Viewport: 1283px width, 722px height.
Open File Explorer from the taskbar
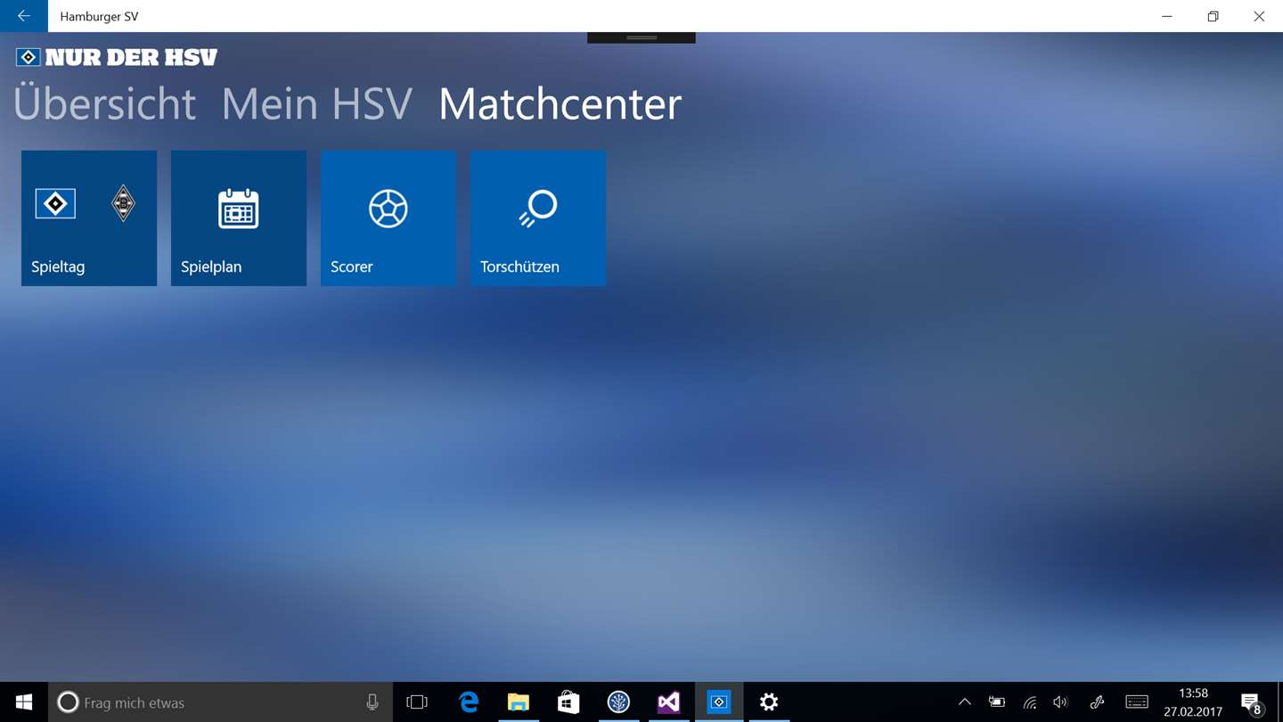point(519,702)
